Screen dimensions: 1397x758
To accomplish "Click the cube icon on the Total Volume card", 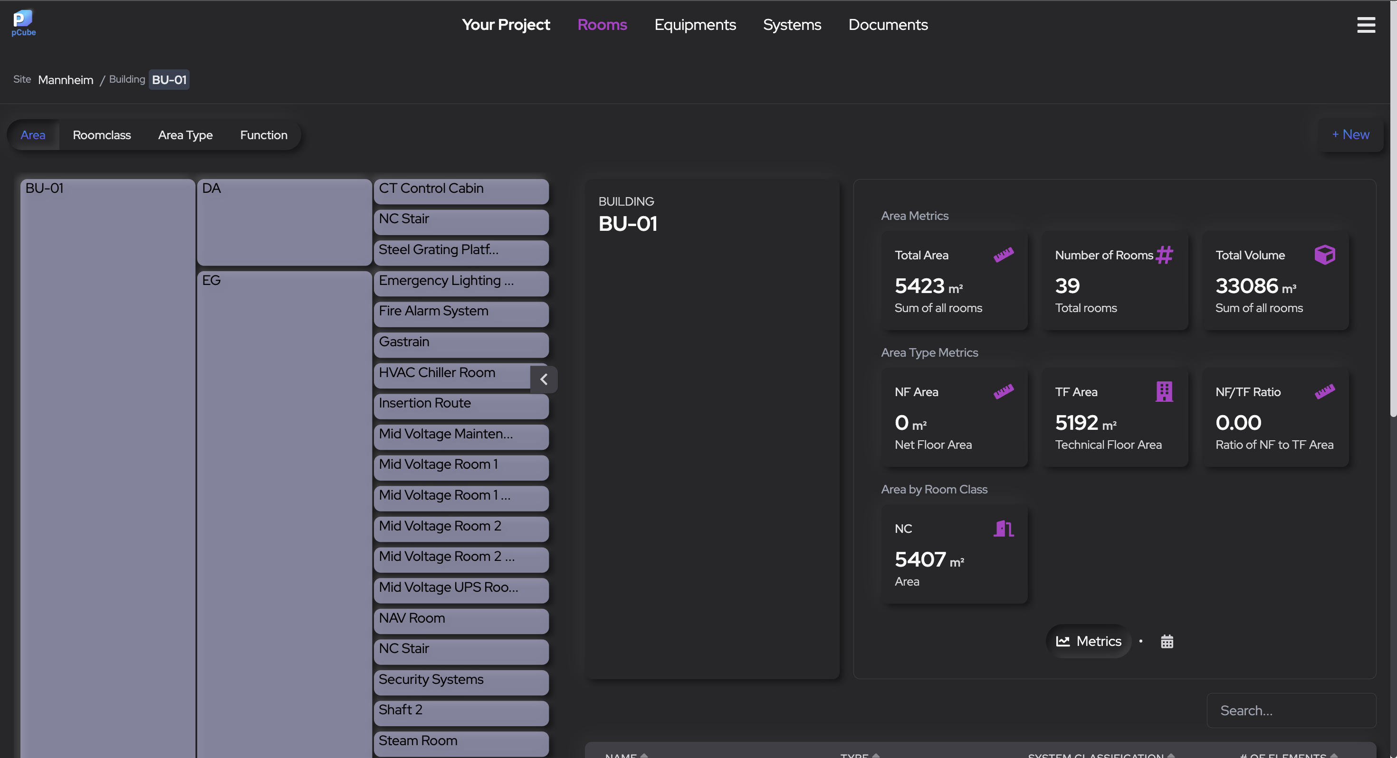I will click(1325, 254).
